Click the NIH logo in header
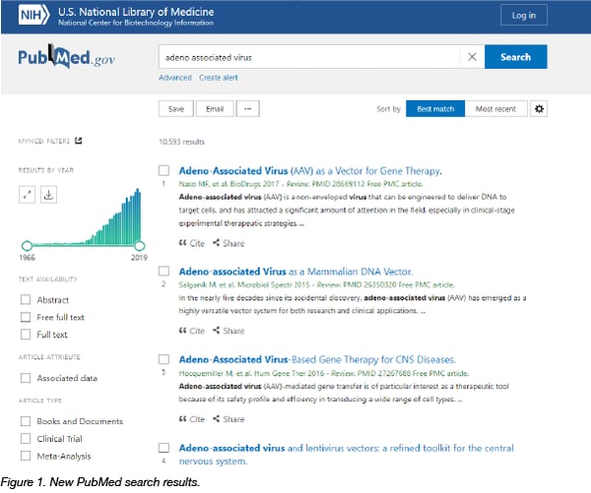Image resolution: width=591 pixels, height=493 pixels. [33, 15]
